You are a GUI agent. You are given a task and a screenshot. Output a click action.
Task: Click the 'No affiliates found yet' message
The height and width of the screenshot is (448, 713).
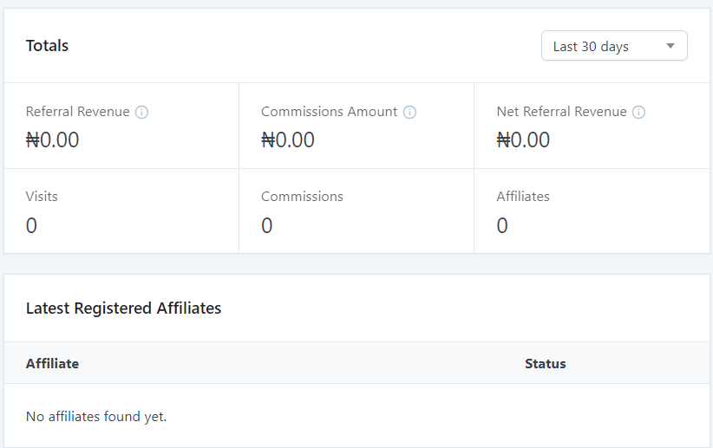(96, 417)
